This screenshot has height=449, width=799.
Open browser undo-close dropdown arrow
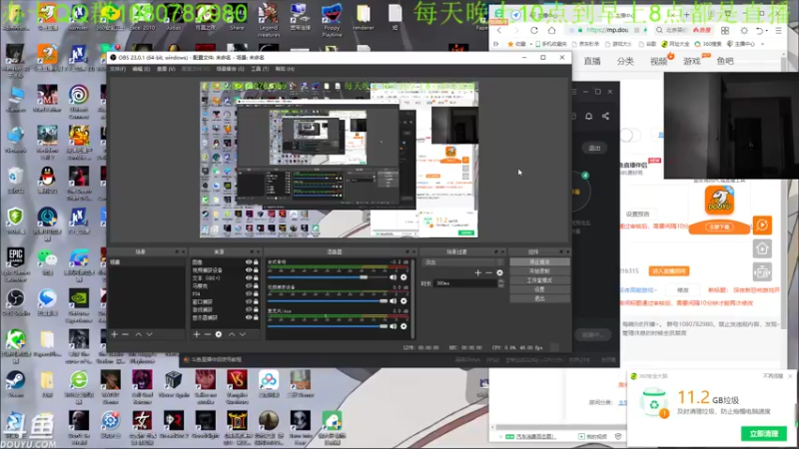tap(767, 31)
